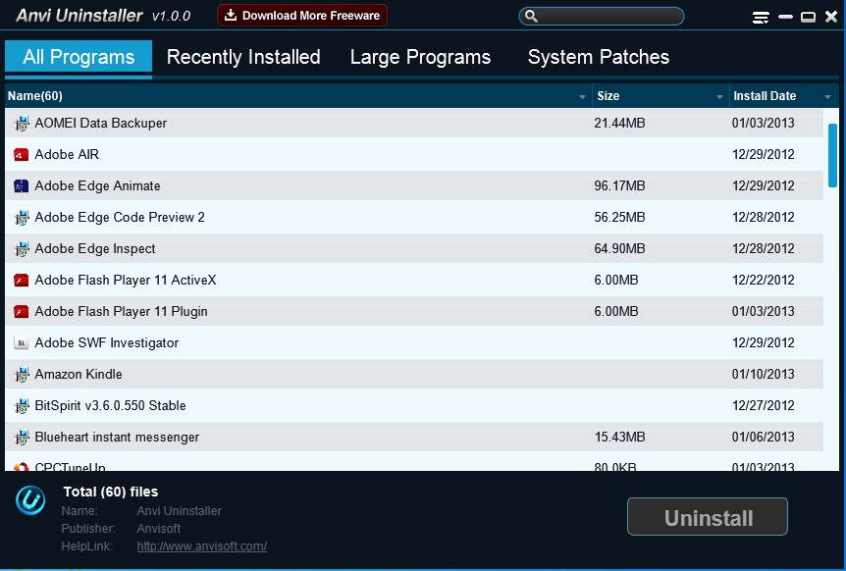Select the Blueheart instant messenger entry
This screenshot has height=571, width=846.
click(x=117, y=437)
